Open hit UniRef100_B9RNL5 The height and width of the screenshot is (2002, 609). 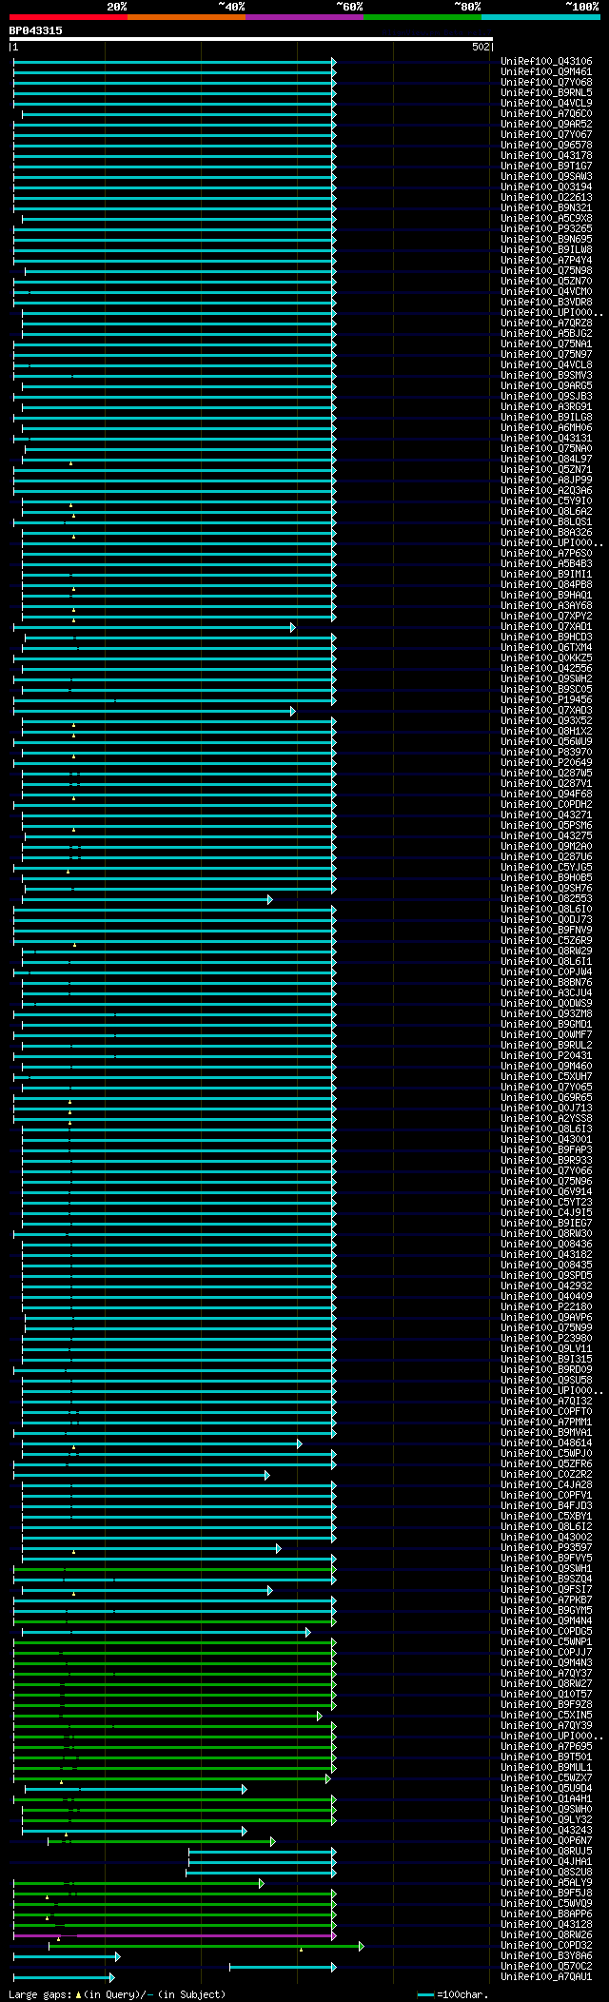pos(546,93)
